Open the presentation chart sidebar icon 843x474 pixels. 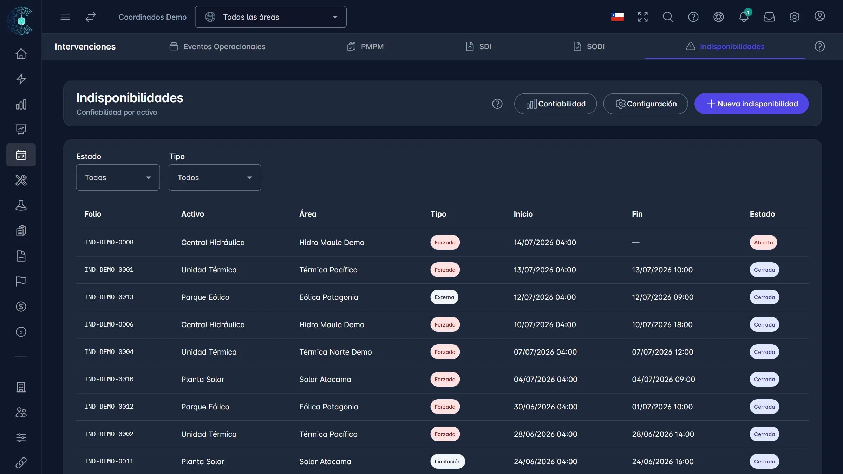coord(21,130)
